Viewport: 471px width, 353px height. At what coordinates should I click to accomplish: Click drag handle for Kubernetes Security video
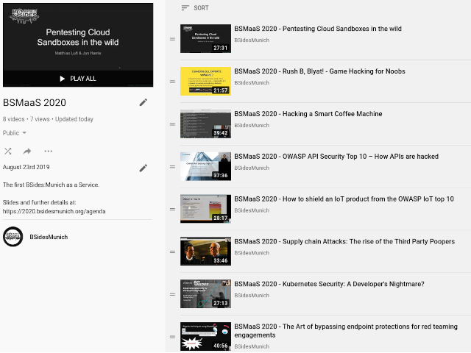[x=172, y=294]
